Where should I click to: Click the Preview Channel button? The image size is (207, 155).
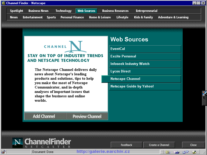pos(87,116)
